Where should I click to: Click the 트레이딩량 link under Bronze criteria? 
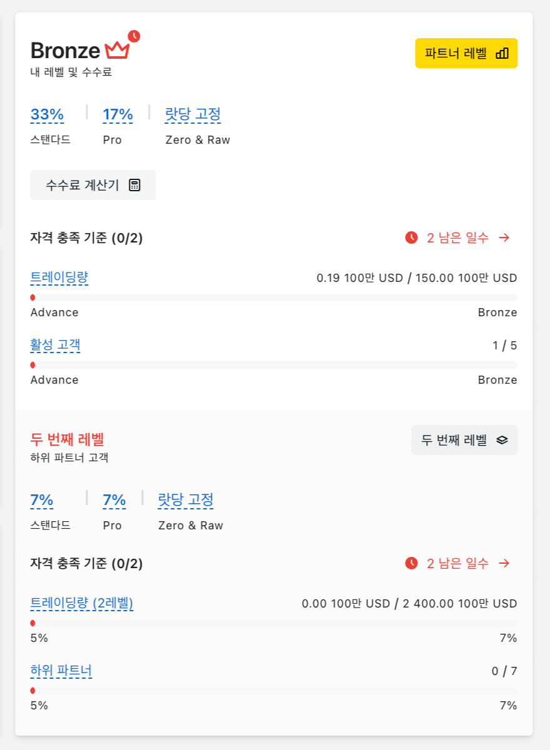(59, 277)
